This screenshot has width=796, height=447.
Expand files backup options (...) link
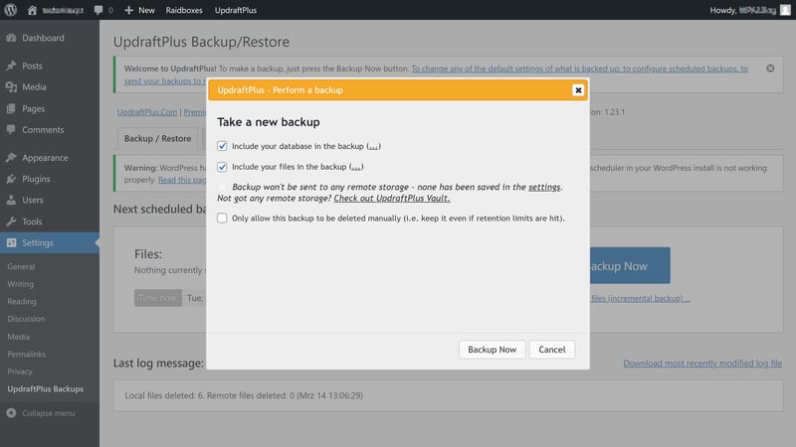[355, 167]
